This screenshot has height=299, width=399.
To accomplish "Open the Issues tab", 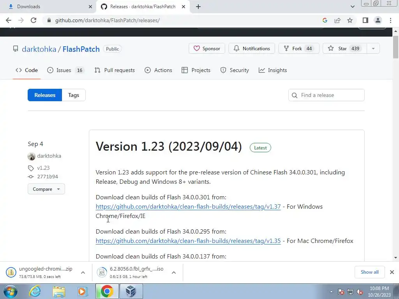I will tap(65, 70).
